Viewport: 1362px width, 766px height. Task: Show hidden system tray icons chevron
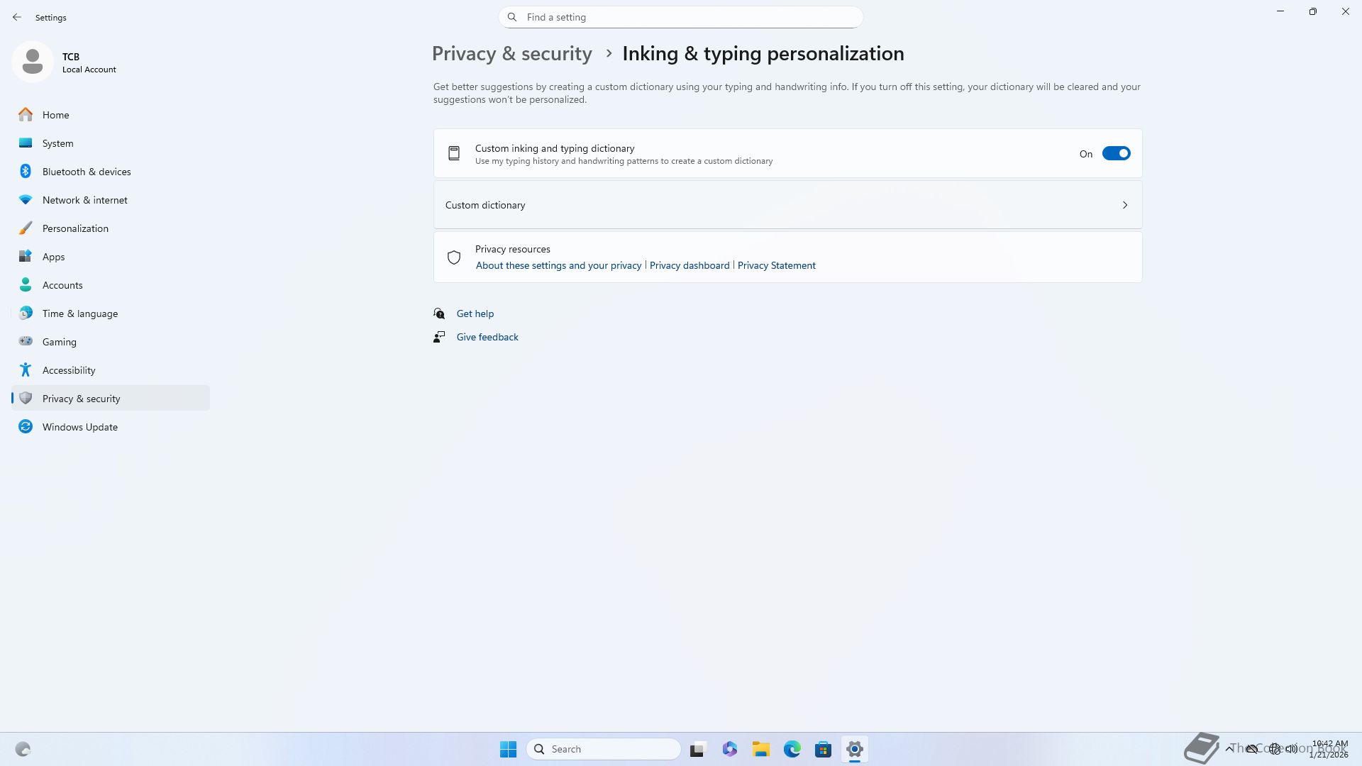(x=1229, y=748)
